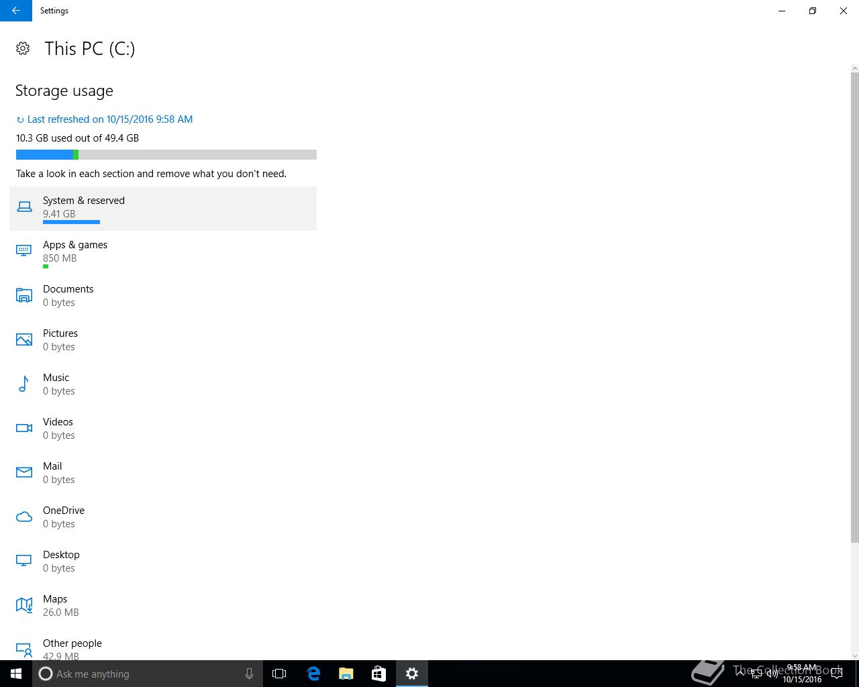Click the Mail envelope icon
Image resolution: width=859 pixels, height=687 pixels.
pyautogui.click(x=24, y=472)
